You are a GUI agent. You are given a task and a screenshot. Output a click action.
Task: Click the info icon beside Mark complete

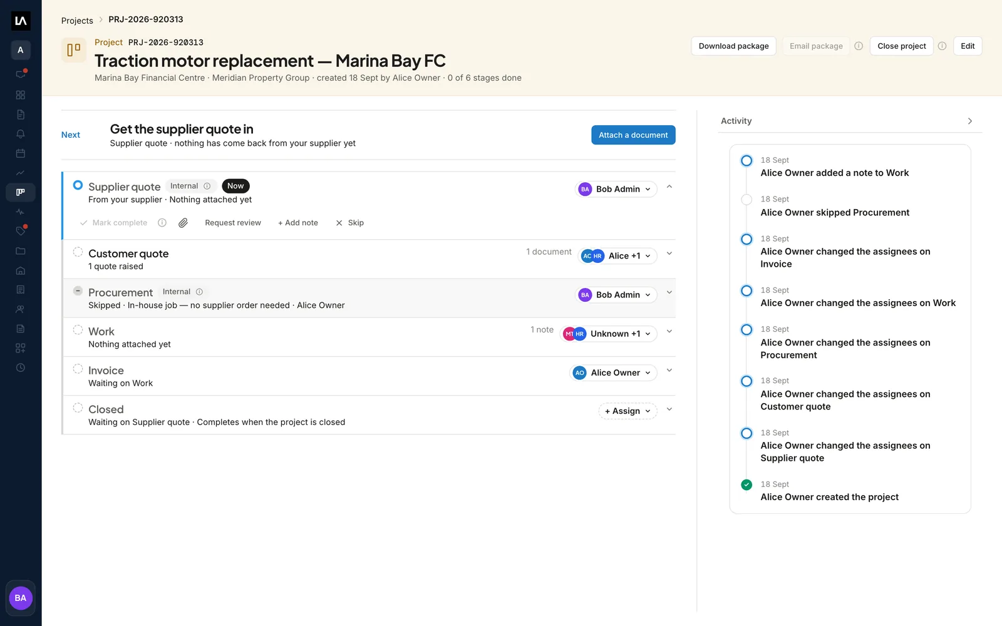pos(162,223)
